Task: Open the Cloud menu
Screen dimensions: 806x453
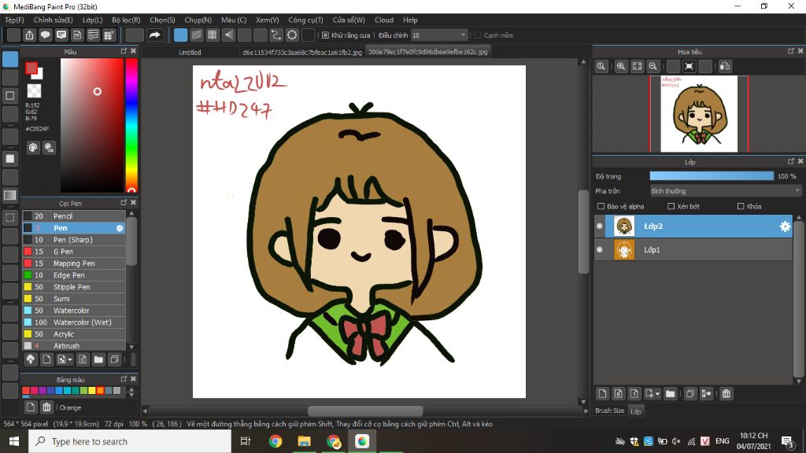Action: [384, 20]
